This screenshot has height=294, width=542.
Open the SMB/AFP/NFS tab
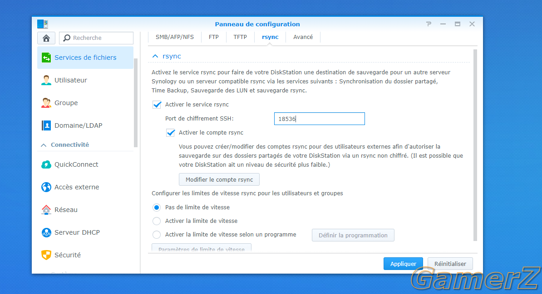[x=175, y=37]
